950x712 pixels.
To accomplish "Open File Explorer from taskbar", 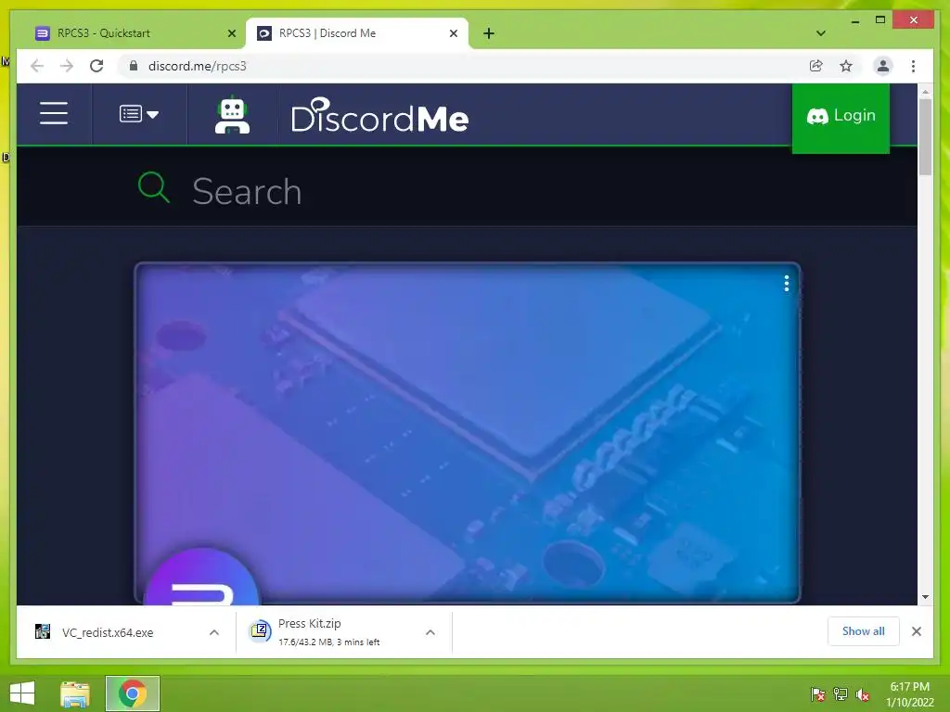I will click(75, 693).
